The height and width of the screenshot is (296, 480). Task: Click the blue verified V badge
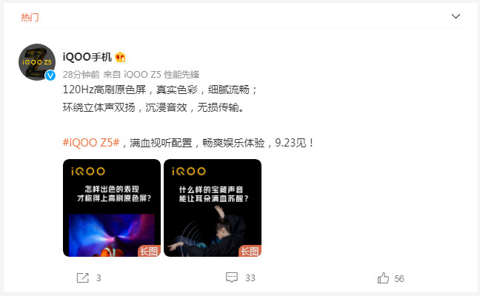tap(50, 75)
